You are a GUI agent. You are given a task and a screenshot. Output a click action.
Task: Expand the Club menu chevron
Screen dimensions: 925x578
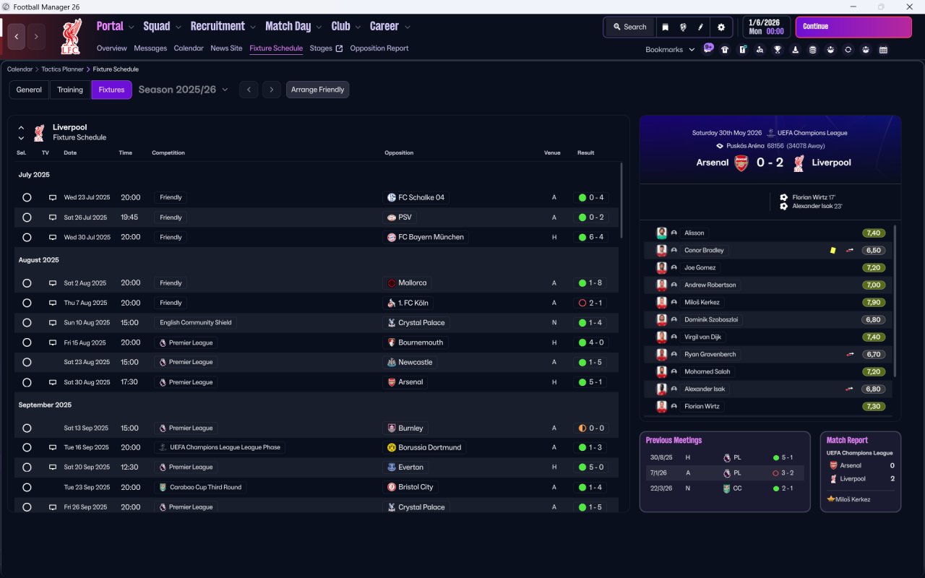tap(358, 27)
